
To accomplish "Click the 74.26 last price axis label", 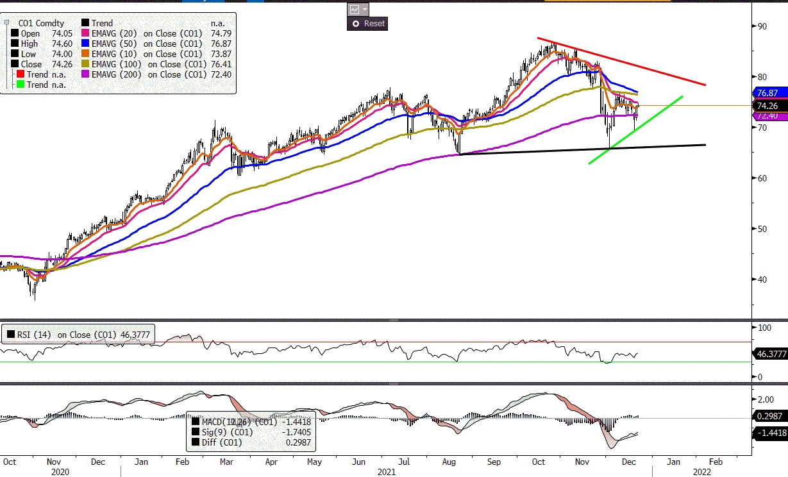I will tap(767, 105).
